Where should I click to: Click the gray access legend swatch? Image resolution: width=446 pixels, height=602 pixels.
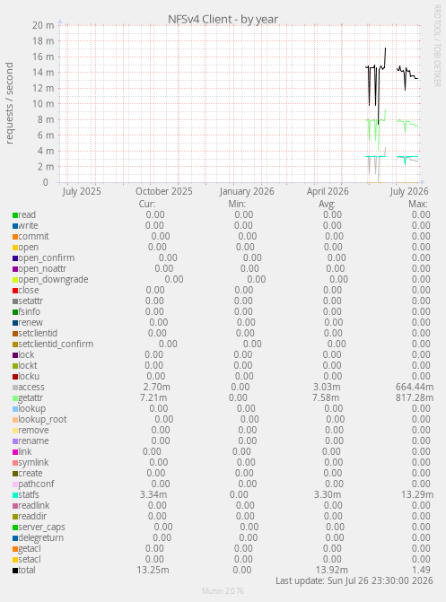15,388
